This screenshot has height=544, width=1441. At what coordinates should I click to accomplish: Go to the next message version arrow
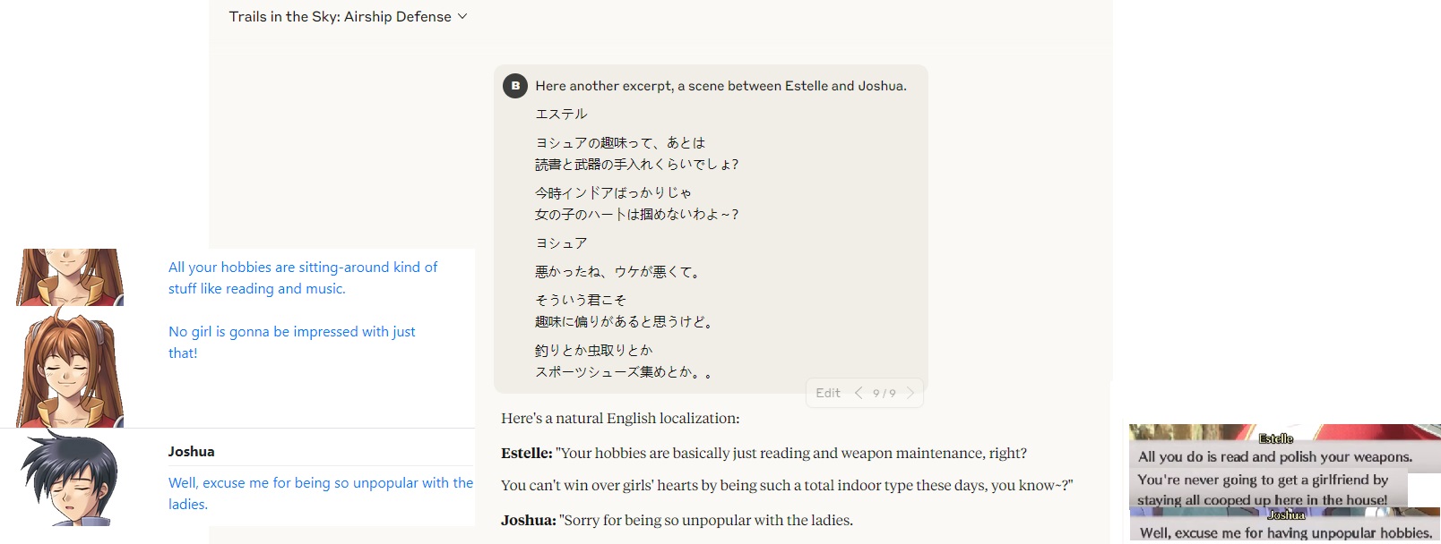(910, 393)
